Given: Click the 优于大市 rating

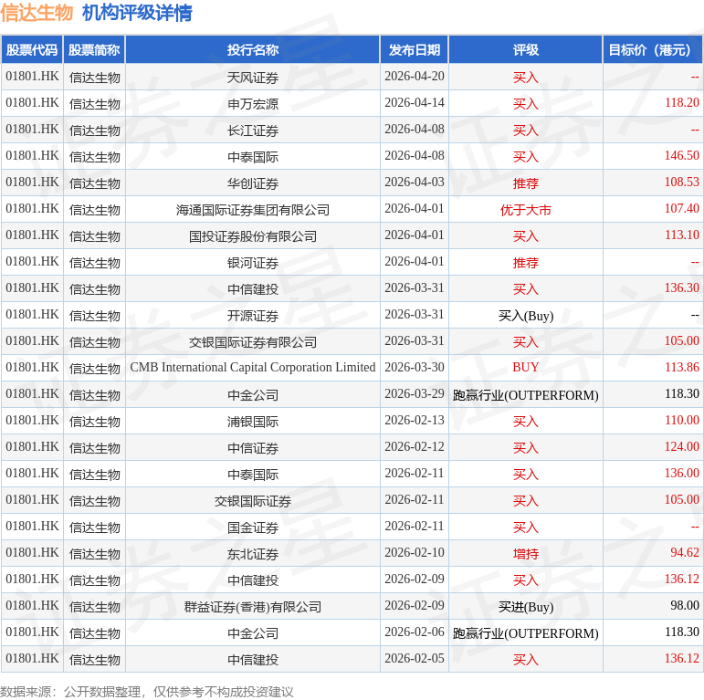Looking at the screenshot, I should click(526, 210).
